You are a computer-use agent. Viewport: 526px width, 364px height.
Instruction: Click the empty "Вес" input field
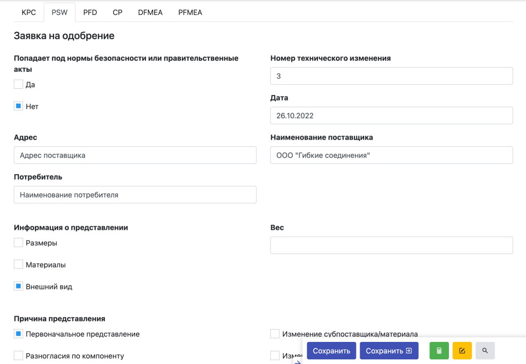(x=391, y=245)
